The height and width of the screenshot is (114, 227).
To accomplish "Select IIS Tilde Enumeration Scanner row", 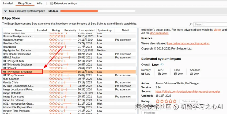I will tap(69, 86).
